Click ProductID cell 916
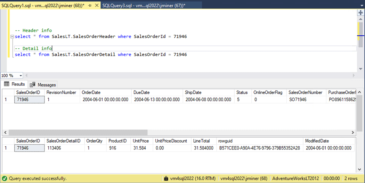The height and width of the screenshot is (183, 365). (x=119, y=148)
